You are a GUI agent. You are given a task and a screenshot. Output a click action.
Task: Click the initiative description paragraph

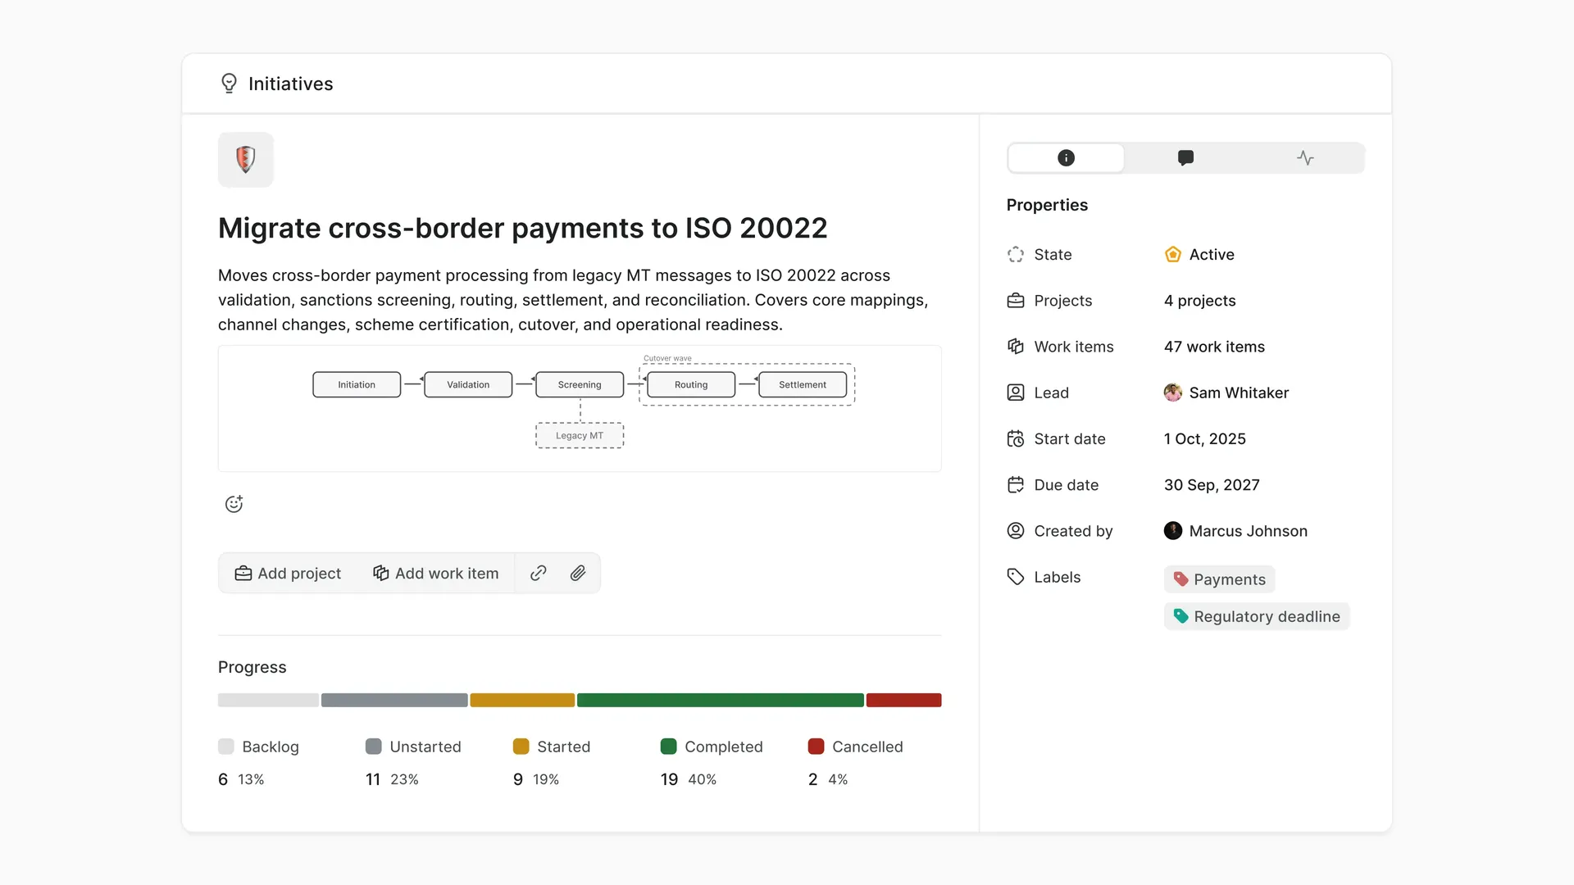point(573,300)
